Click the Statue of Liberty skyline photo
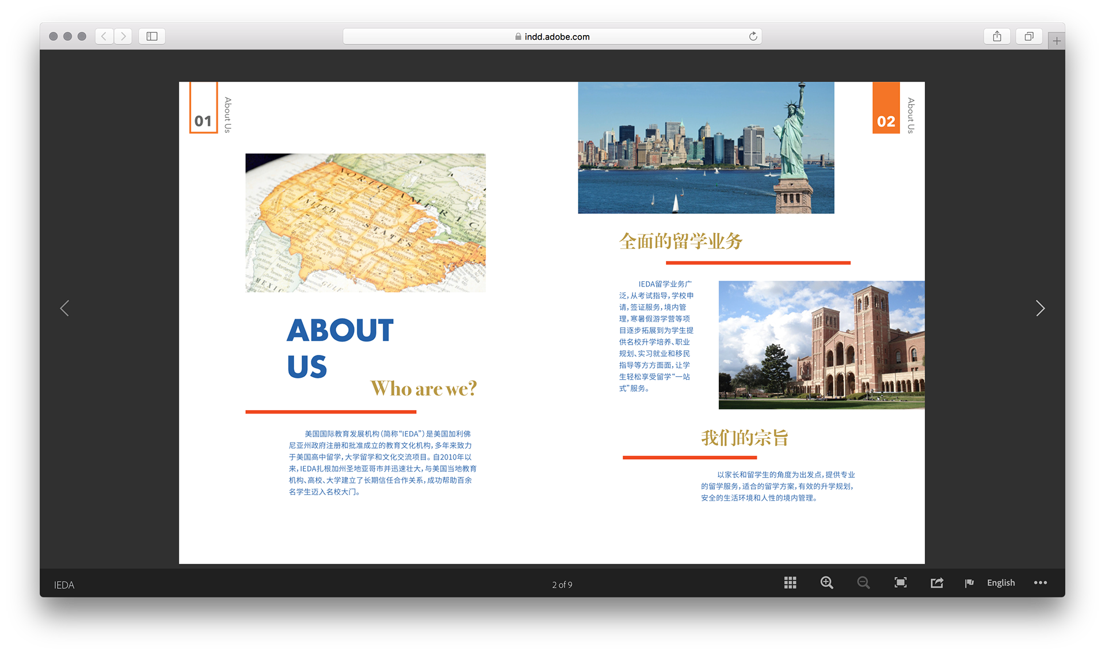 [706, 148]
